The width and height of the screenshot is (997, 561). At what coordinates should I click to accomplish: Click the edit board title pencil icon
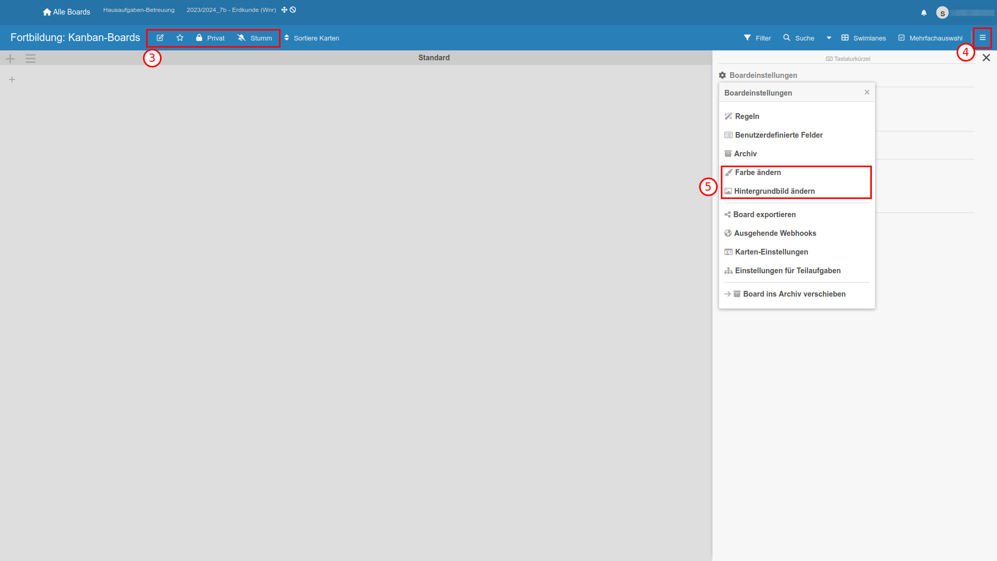pyautogui.click(x=160, y=38)
